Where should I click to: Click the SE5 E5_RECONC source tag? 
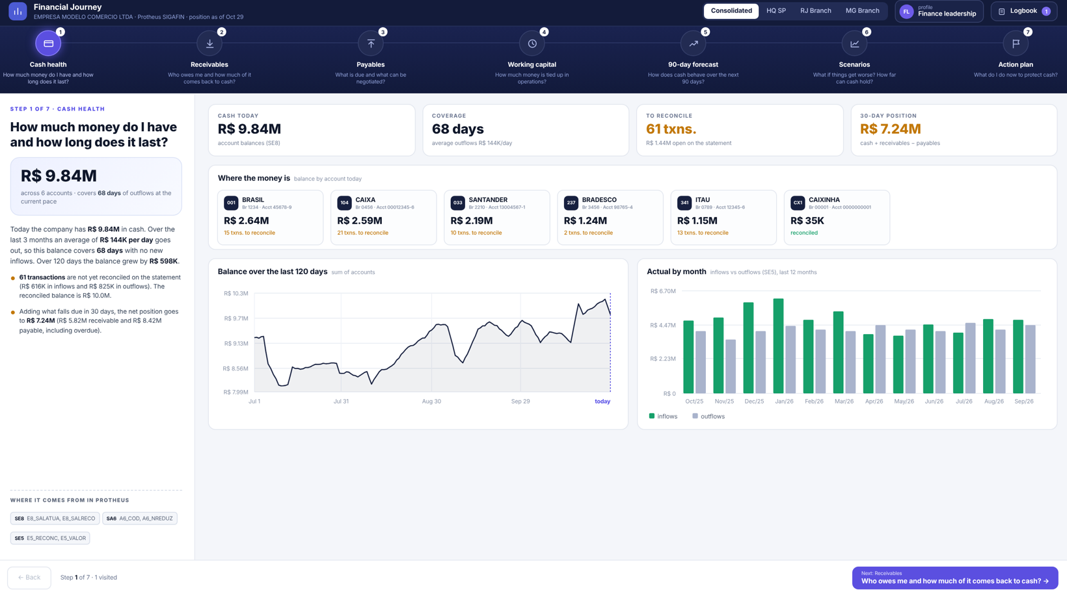coord(50,538)
